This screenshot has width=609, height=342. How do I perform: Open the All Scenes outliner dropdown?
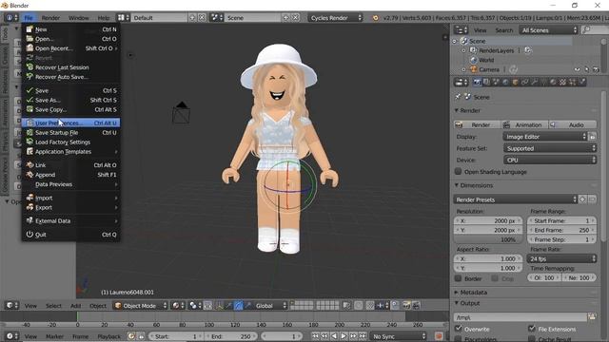click(x=549, y=30)
